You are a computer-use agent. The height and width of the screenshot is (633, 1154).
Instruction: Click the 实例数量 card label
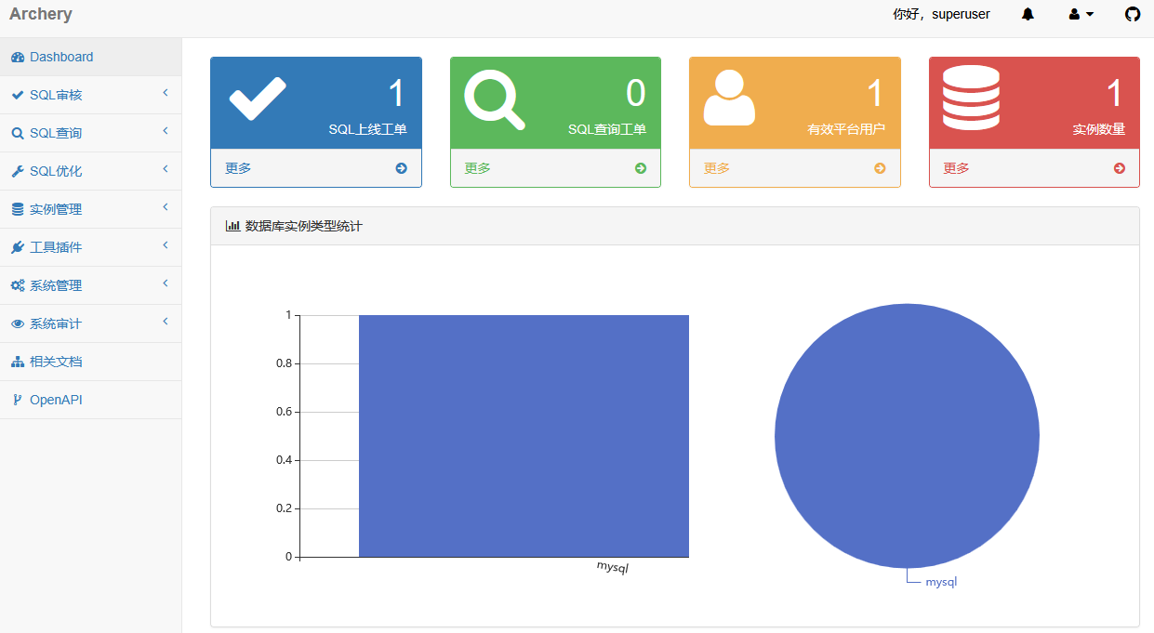(x=1099, y=129)
